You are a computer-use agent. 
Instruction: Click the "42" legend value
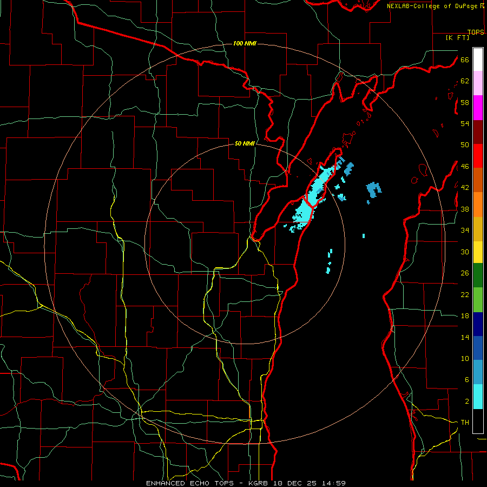pyautogui.click(x=465, y=188)
